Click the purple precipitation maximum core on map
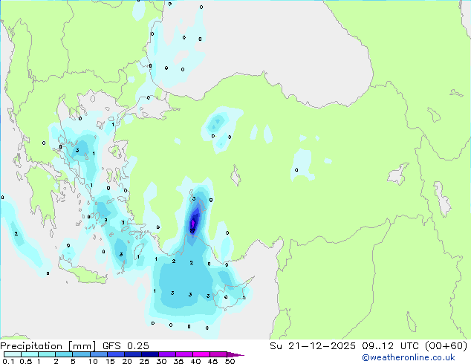The height and width of the screenshot is (364, 471). 193,223
